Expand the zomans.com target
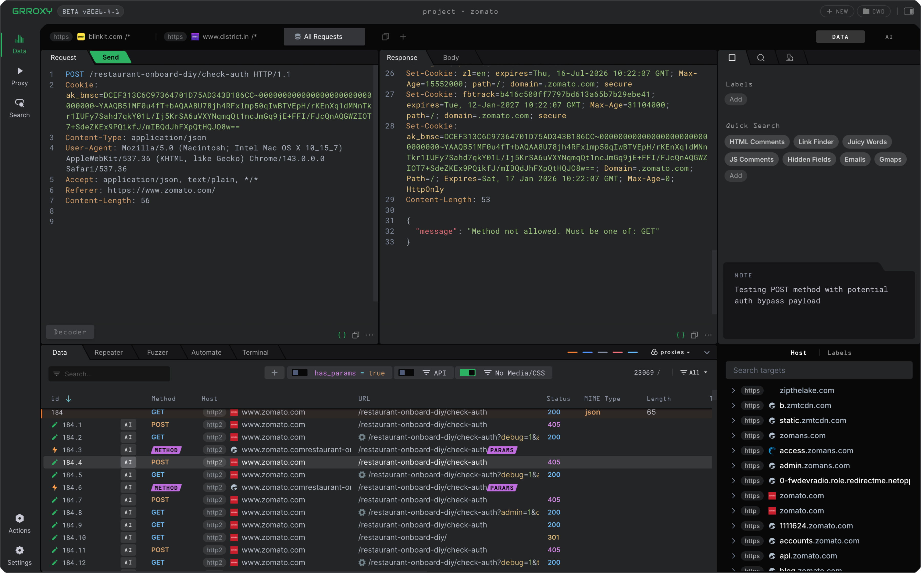This screenshot has height=573, width=921. tap(733, 436)
